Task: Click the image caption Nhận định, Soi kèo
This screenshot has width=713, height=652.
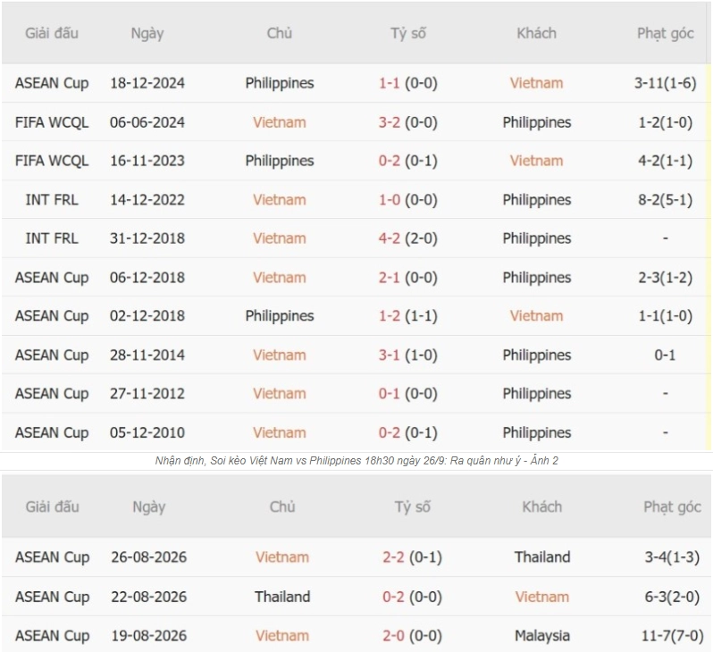Action: (356, 461)
